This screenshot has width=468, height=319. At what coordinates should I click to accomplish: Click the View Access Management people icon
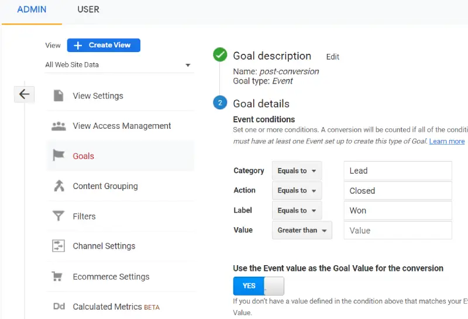(58, 126)
